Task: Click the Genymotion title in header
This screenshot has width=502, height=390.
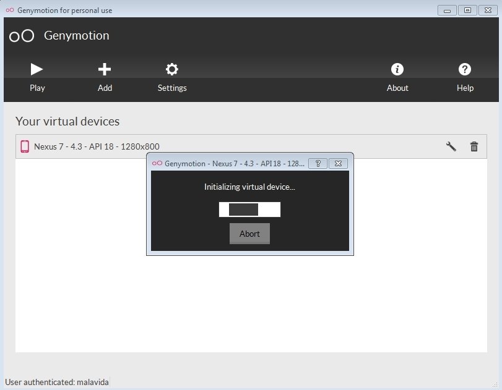Action: (x=77, y=35)
